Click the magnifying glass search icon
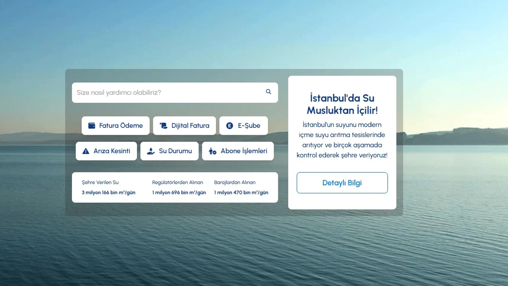The width and height of the screenshot is (508, 286). tap(269, 92)
